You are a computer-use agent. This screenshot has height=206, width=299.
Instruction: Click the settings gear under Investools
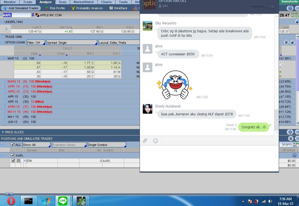[x=290, y=8]
